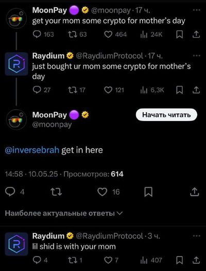Repost the main MoonPay tweet
Viewport: 206px width, 271px height.
coord(56,192)
